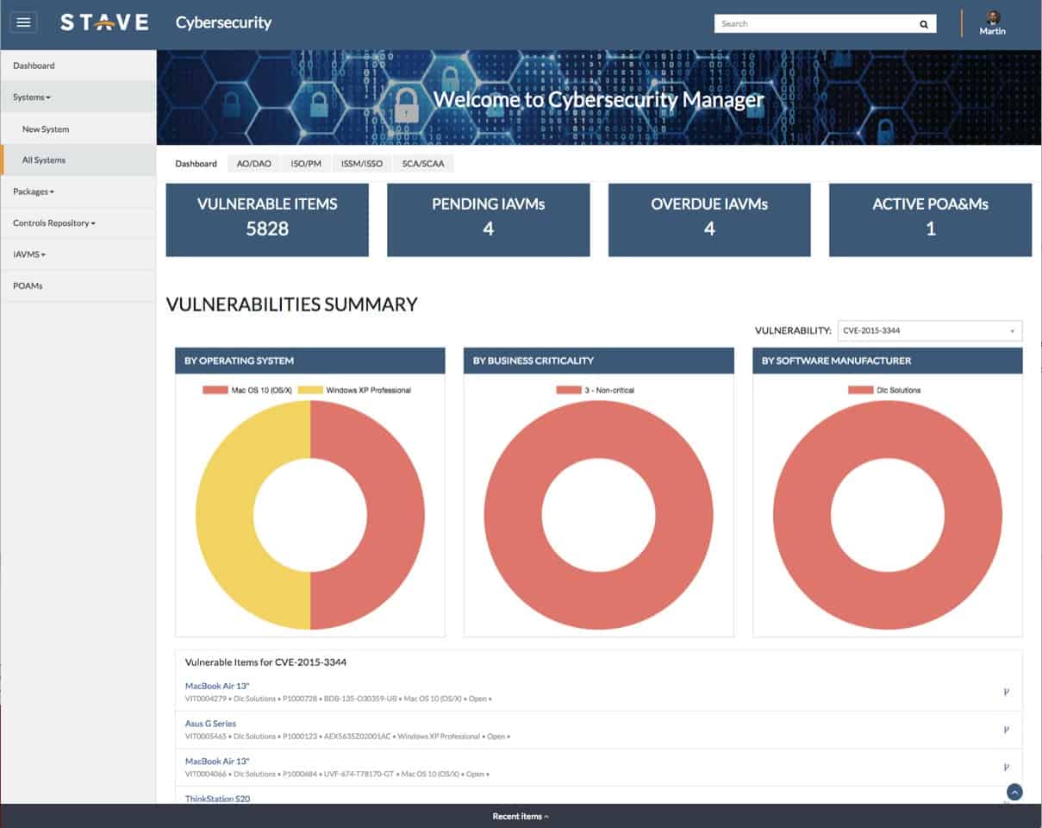Open Martin's profile avatar
Screen dimensions: 1042x828
tap(992, 19)
